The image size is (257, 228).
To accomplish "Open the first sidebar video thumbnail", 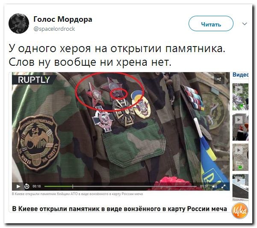I will coord(240,97).
